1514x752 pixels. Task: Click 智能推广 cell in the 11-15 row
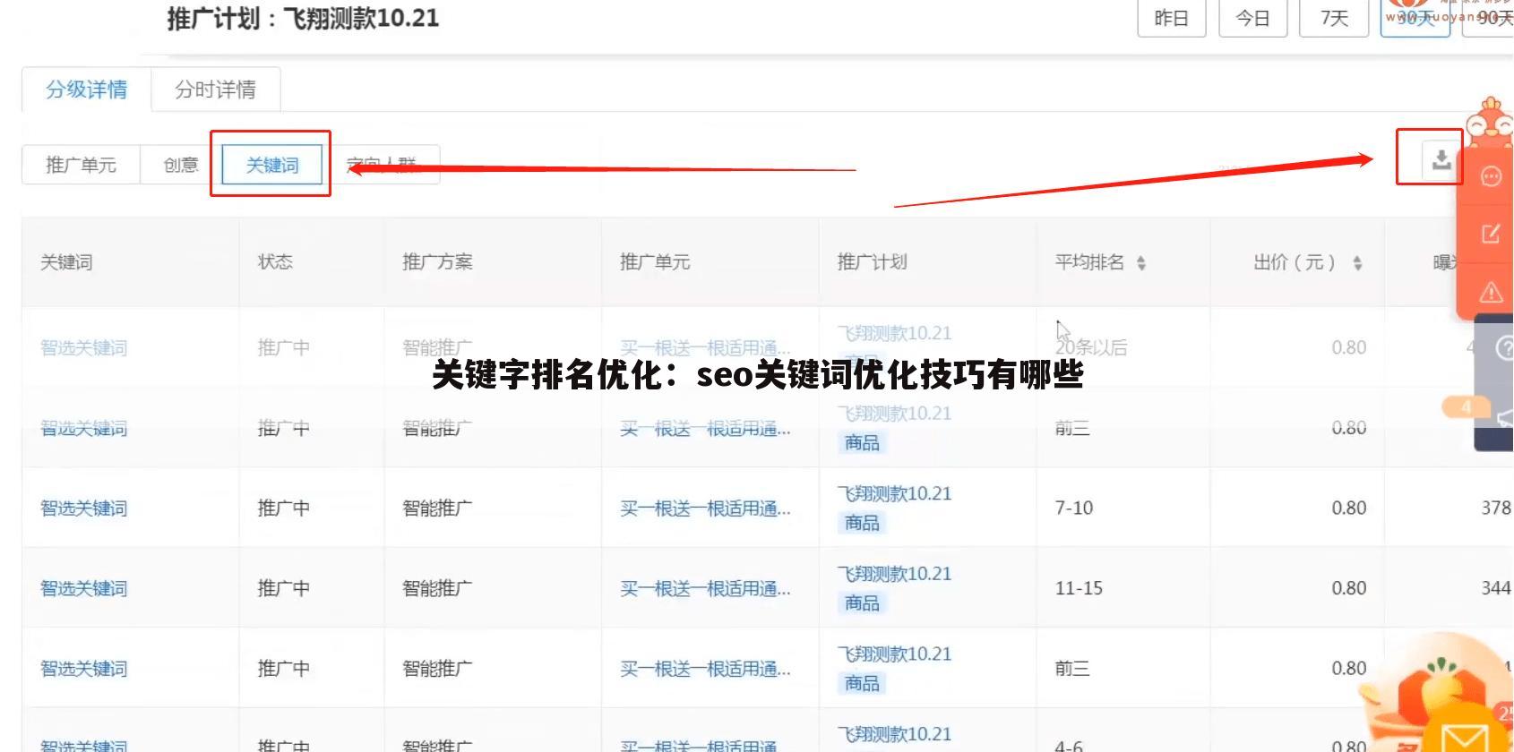coord(438,589)
